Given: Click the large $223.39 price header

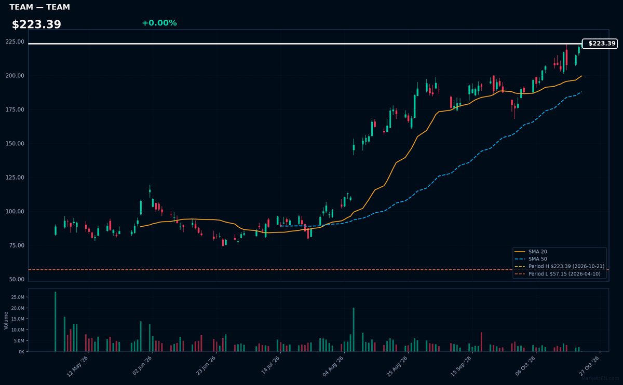Looking at the screenshot, I should coord(36,24).
